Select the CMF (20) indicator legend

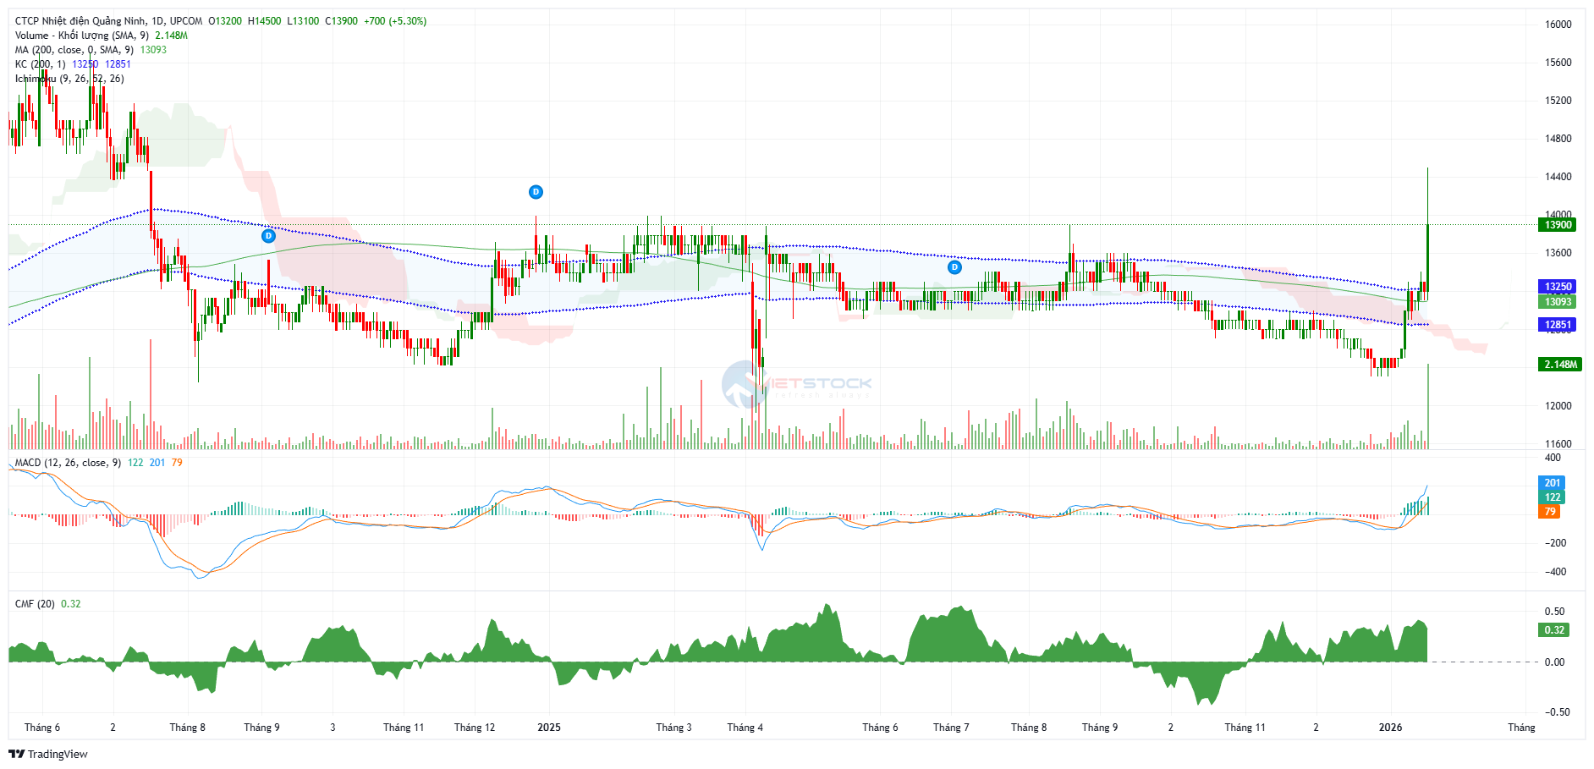[35, 604]
